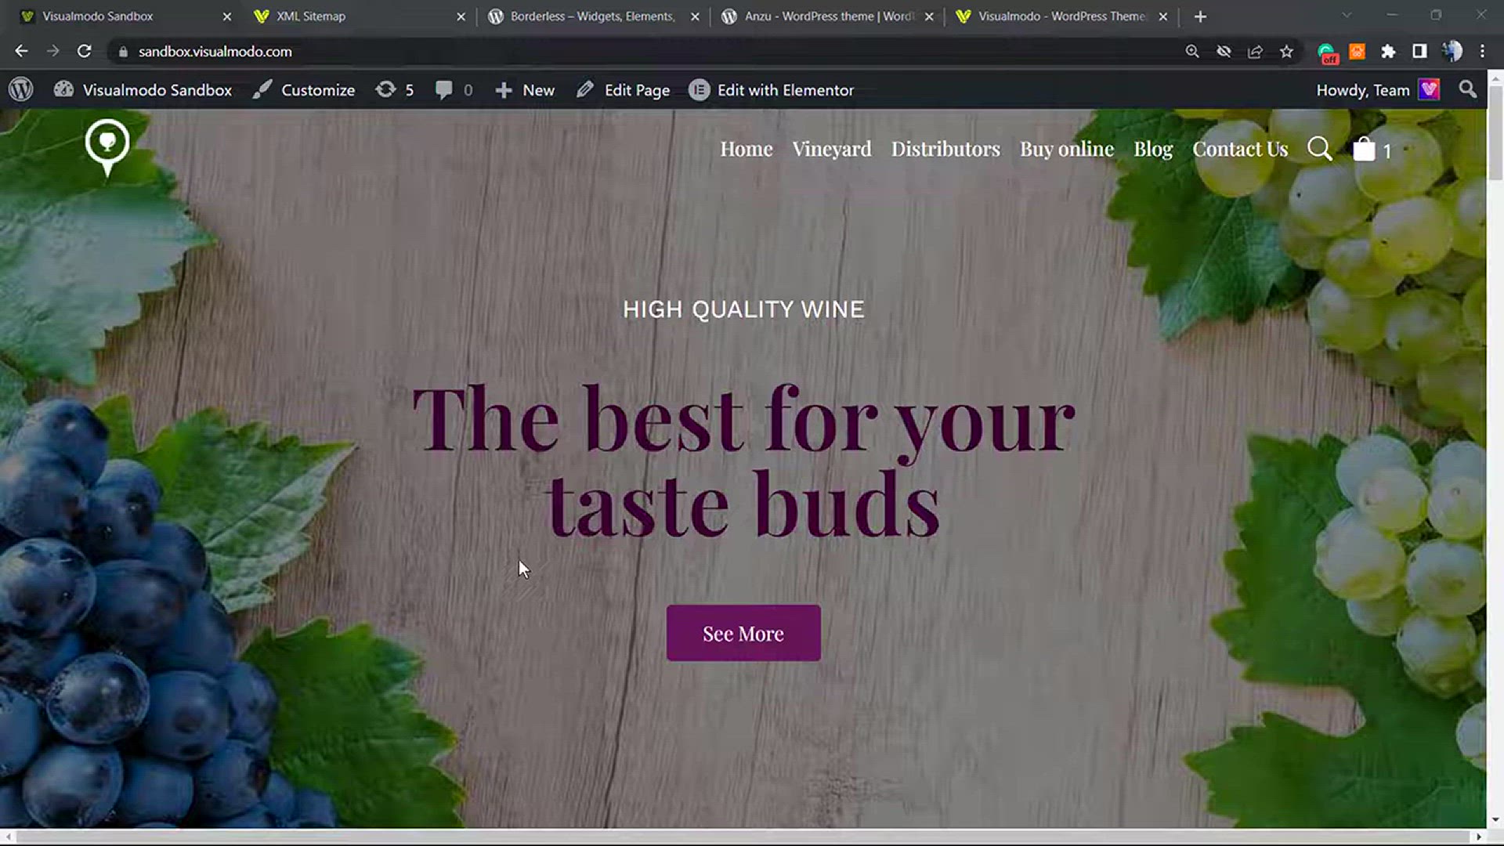The image size is (1504, 846).
Task: Click the admin bar search magnifier
Action: pos(1468,89)
